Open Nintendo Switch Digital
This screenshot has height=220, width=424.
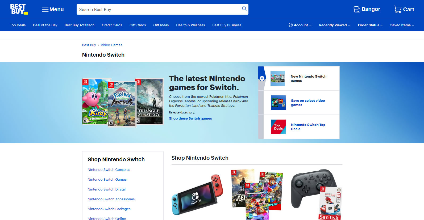[x=107, y=189]
